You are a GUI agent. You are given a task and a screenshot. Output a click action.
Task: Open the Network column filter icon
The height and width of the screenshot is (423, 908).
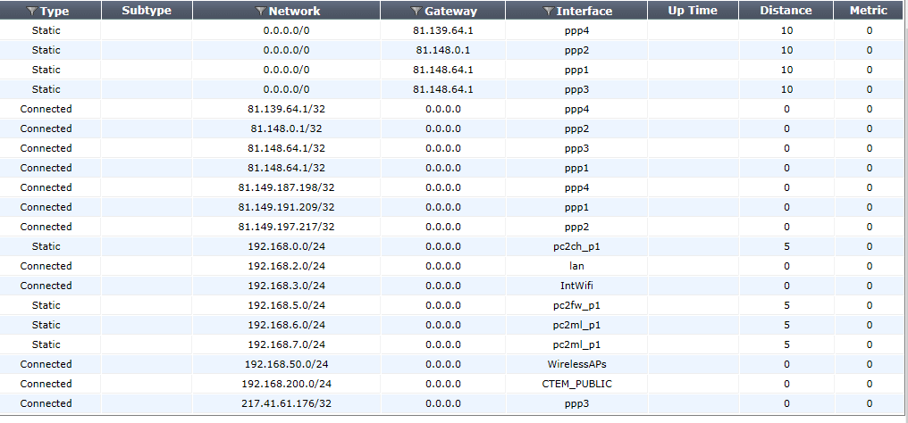pyautogui.click(x=260, y=12)
